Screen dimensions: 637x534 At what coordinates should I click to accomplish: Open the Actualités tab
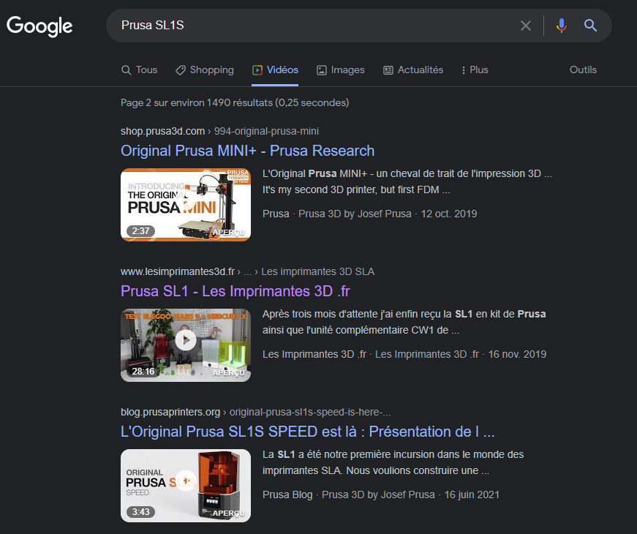click(413, 70)
